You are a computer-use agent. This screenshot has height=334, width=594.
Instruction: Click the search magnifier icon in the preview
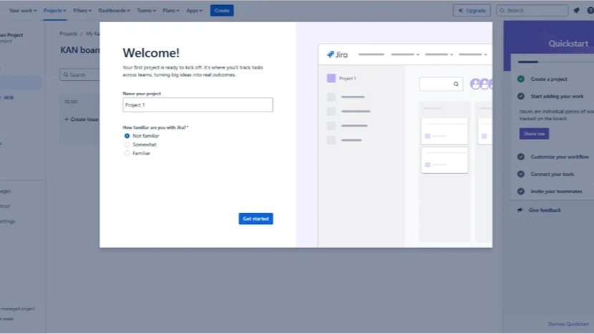point(456,84)
